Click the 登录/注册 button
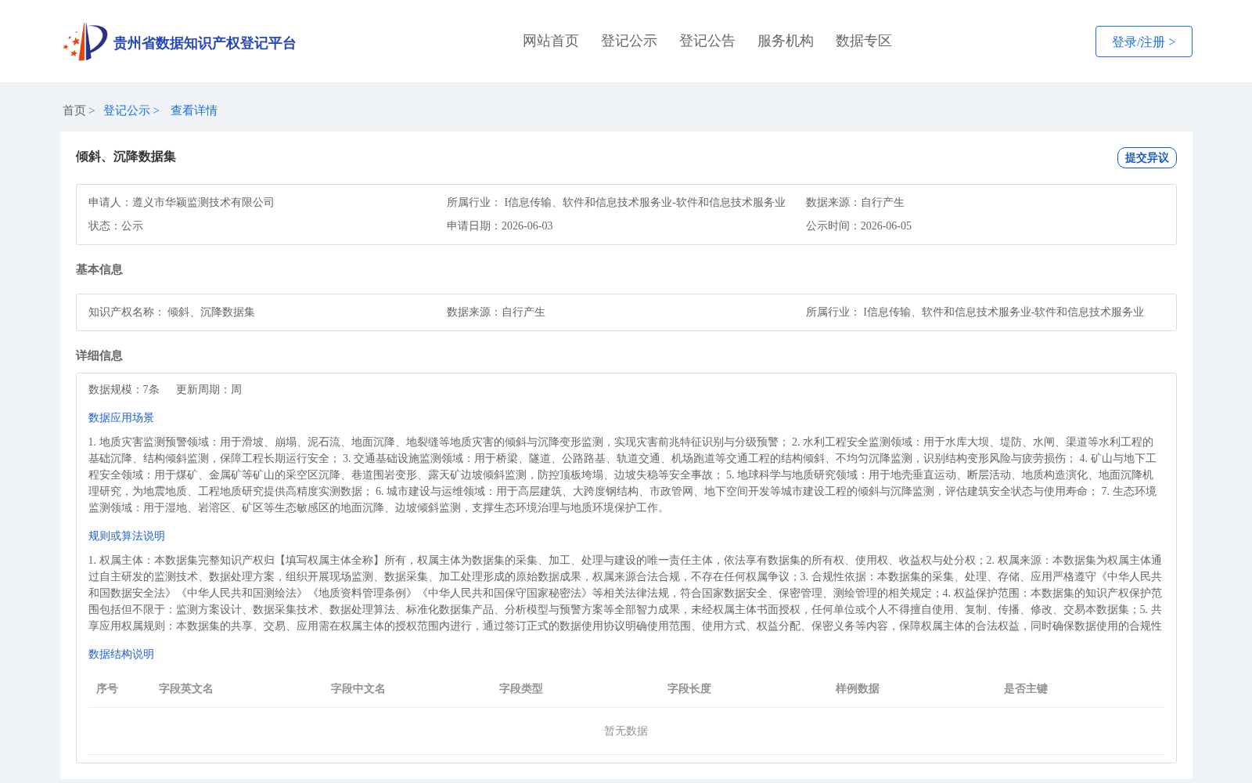 coord(1143,41)
